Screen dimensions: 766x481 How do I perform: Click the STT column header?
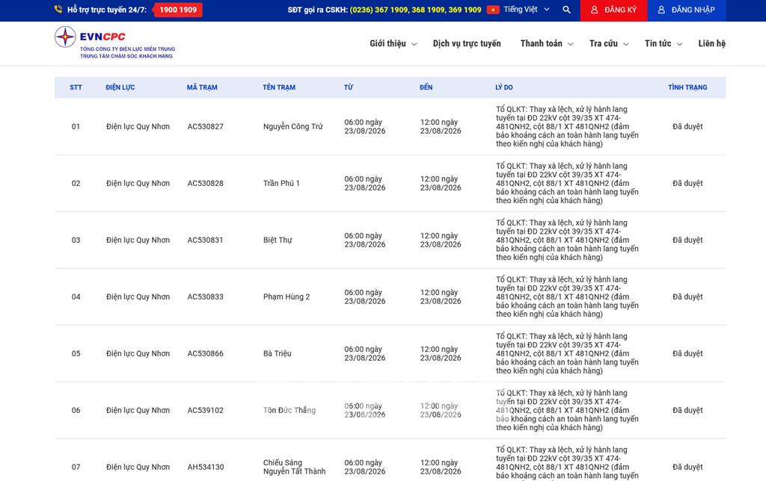pos(76,87)
